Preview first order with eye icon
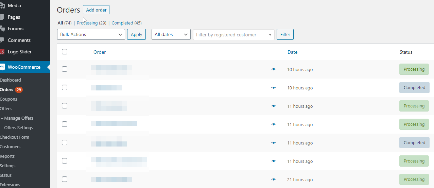This screenshot has height=188, width=434. coord(274,69)
